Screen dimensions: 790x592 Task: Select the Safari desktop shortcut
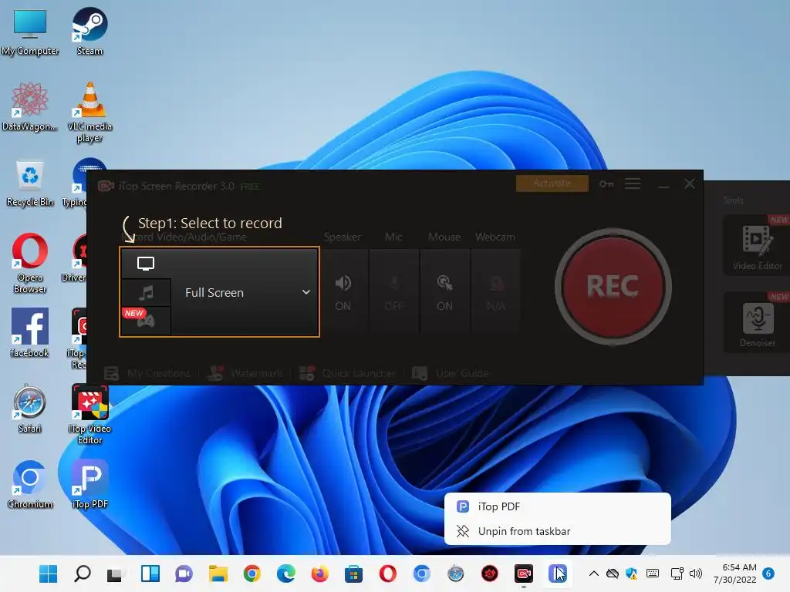click(30, 409)
